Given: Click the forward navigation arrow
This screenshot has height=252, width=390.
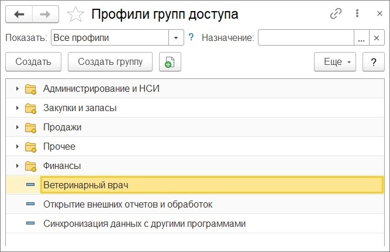Looking at the screenshot, I should point(45,15).
